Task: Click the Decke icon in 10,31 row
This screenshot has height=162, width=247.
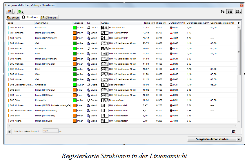Action: click(88, 100)
